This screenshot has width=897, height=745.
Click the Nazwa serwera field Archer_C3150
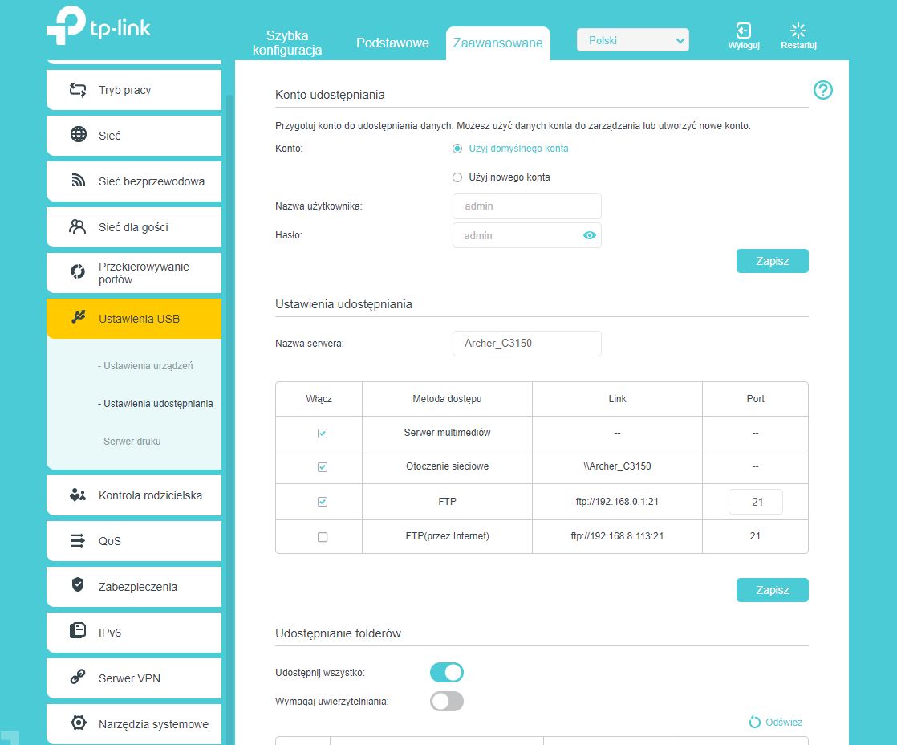tap(527, 344)
